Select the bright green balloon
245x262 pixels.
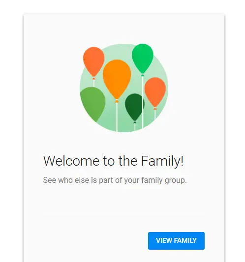[143, 58]
